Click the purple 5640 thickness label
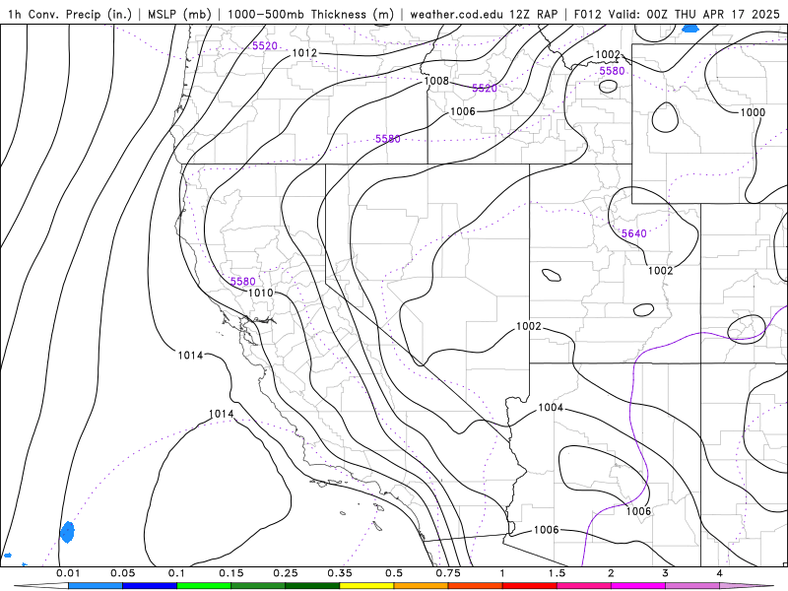 pos(633,233)
